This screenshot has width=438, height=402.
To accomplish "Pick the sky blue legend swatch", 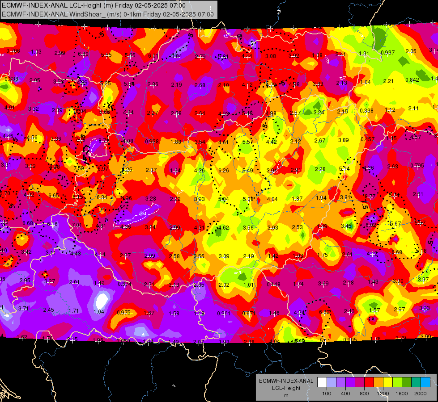I will pyautogui.click(x=426, y=382).
